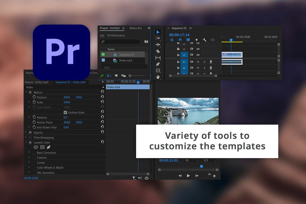306x204 pixels.
Task: Collapse the Motion effect group
Action: coord(26,92)
